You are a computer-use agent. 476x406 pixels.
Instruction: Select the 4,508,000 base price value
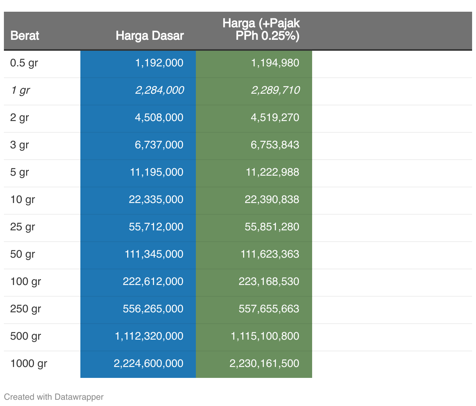[159, 118]
